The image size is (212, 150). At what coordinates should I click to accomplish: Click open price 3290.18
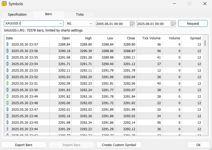coord(64,51)
